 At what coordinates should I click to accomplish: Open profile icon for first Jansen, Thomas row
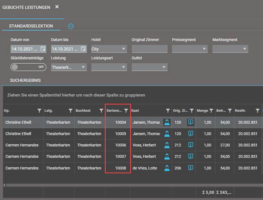pyautogui.click(x=167, y=122)
